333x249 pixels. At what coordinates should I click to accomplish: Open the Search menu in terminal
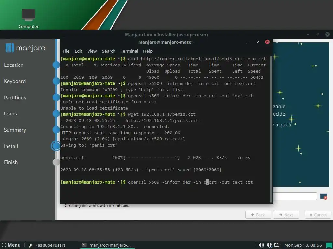(x=109, y=51)
